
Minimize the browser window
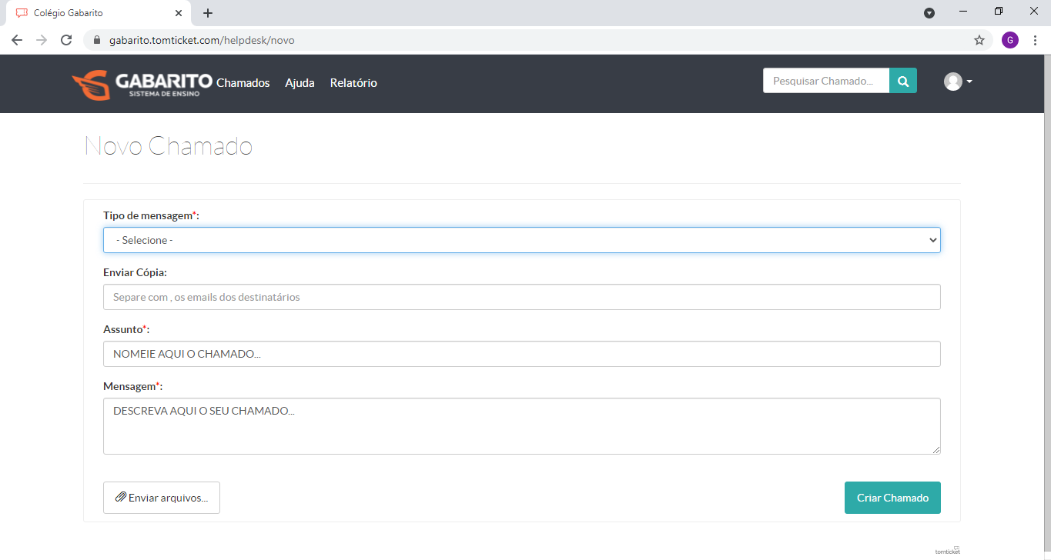click(962, 12)
